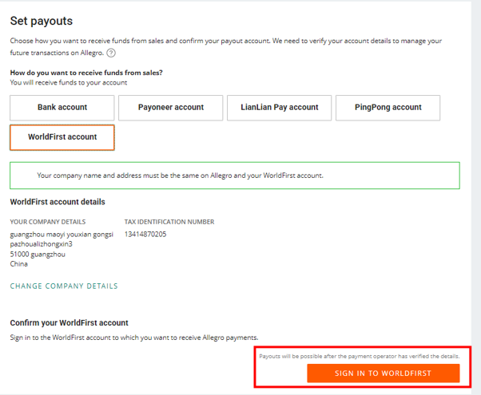Select the WorldFirst account option
The height and width of the screenshot is (395, 481).
click(62, 137)
